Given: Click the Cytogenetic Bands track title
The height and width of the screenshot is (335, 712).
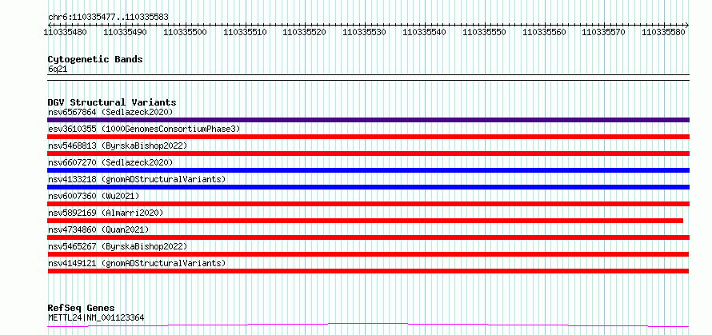Looking at the screenshot, I should click(95, 59).
